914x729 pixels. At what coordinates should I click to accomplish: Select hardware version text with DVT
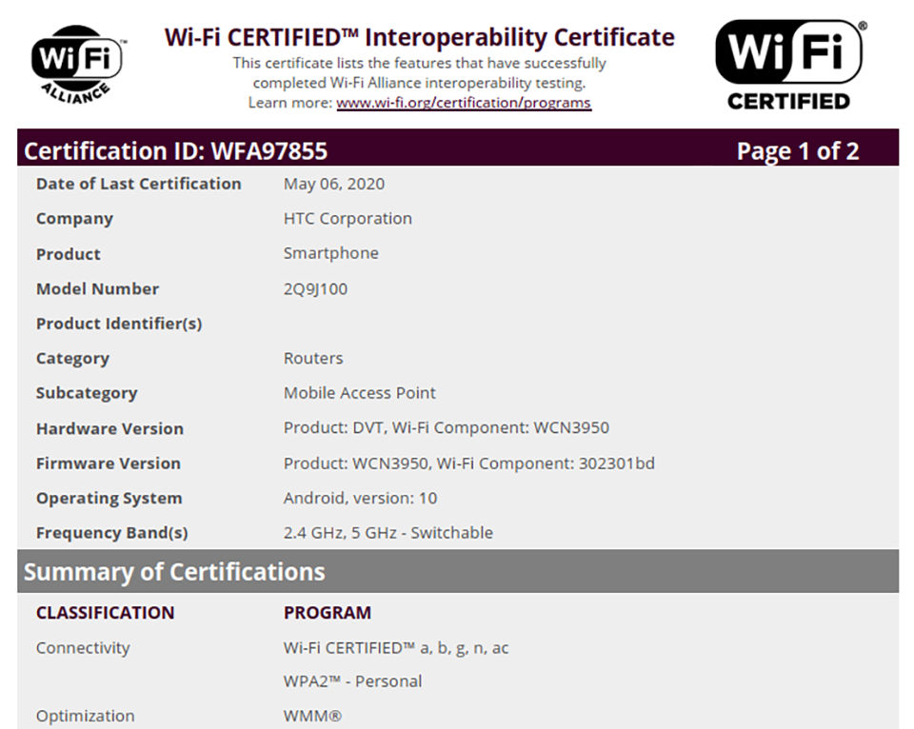[446, 427]
